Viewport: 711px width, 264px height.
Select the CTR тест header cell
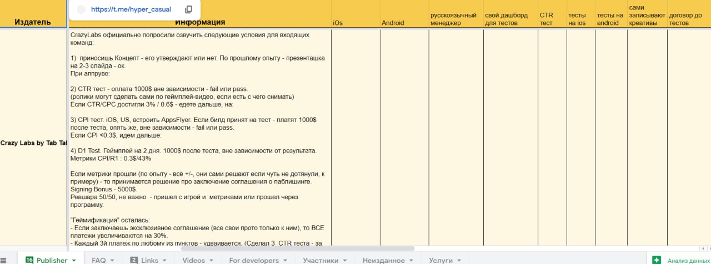click(x=552, y=14)
